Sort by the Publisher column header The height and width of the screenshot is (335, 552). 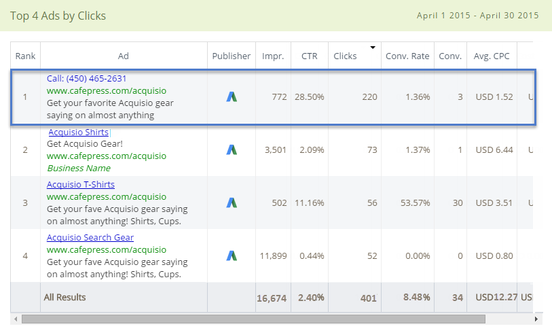tap(232, 56)
